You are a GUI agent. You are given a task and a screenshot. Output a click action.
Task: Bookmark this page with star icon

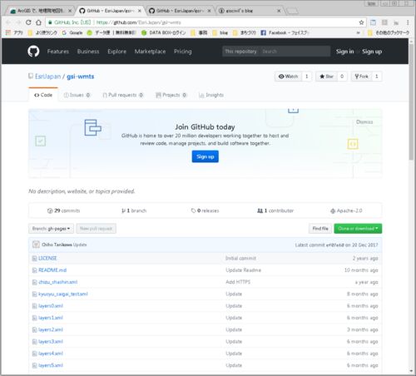[361, 22]
